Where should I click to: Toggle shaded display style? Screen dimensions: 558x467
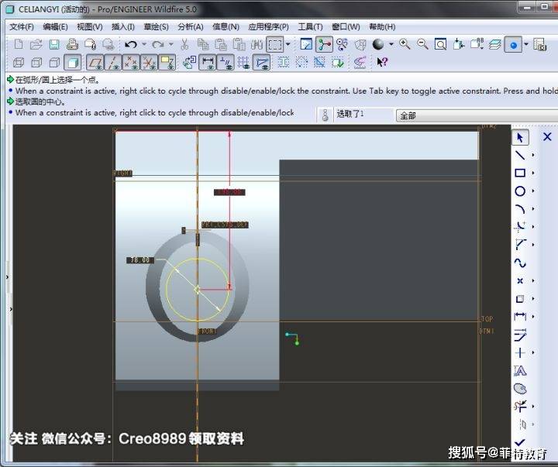click(x=73, y=63)
